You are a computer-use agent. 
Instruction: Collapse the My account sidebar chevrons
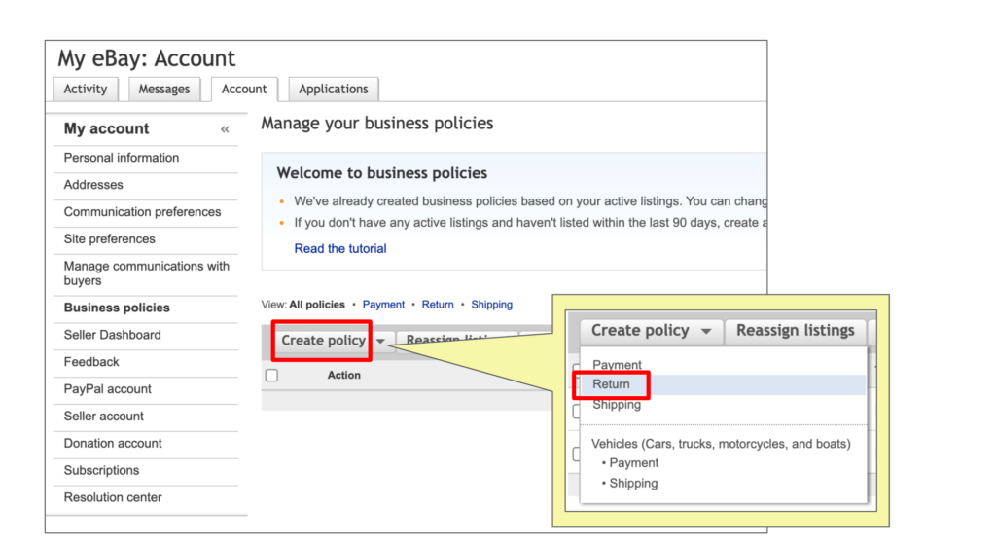tap(225, 129)
